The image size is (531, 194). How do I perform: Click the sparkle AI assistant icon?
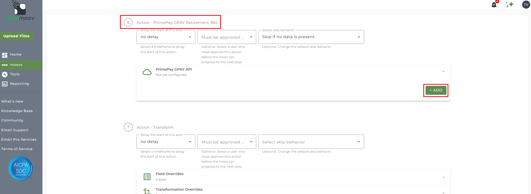tap(510, 4)
